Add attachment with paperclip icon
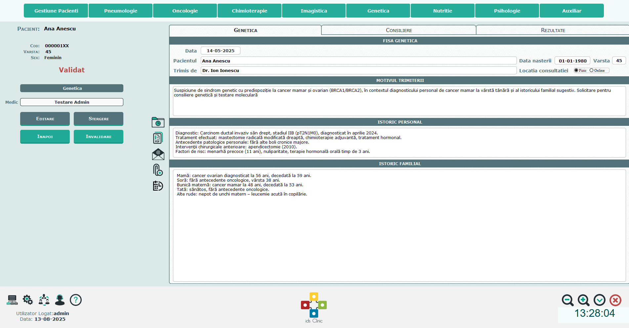This screenshot has height=328, width=629. (x=158, y=170)
